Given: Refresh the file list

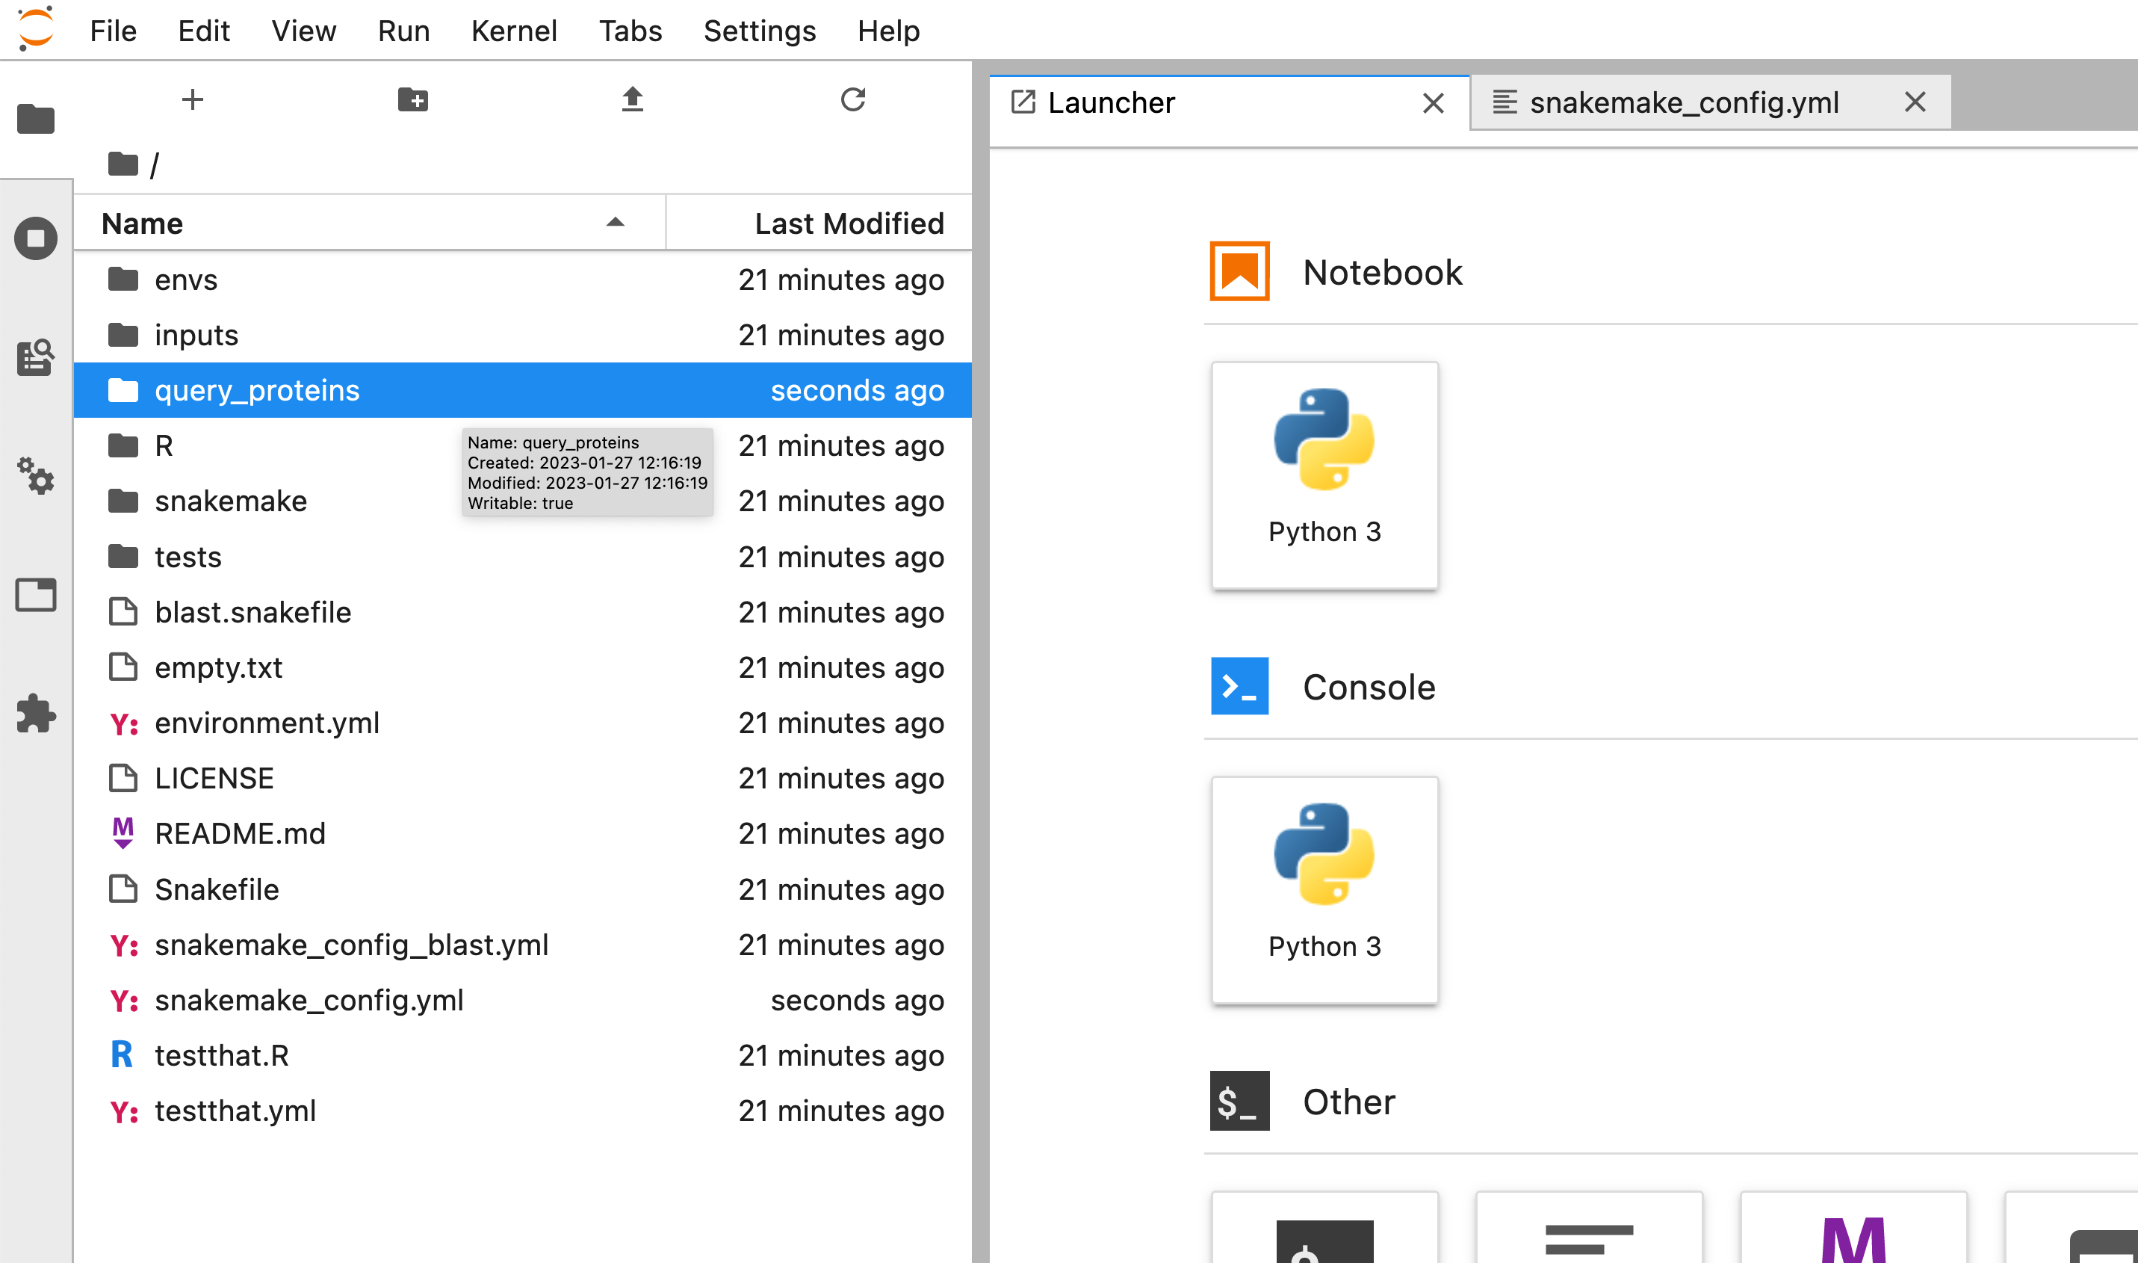Looking at the screenshot, I should tap(852, 99).
